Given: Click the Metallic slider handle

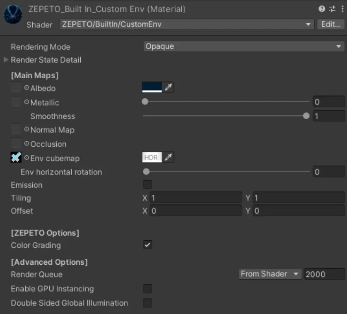Looking at the screenshot, I should coord(145,101).
